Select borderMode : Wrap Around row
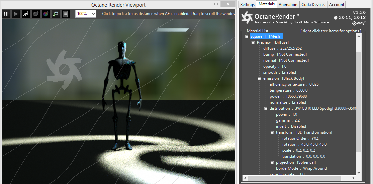Screen dimensions: 373x184 [301, 168]
